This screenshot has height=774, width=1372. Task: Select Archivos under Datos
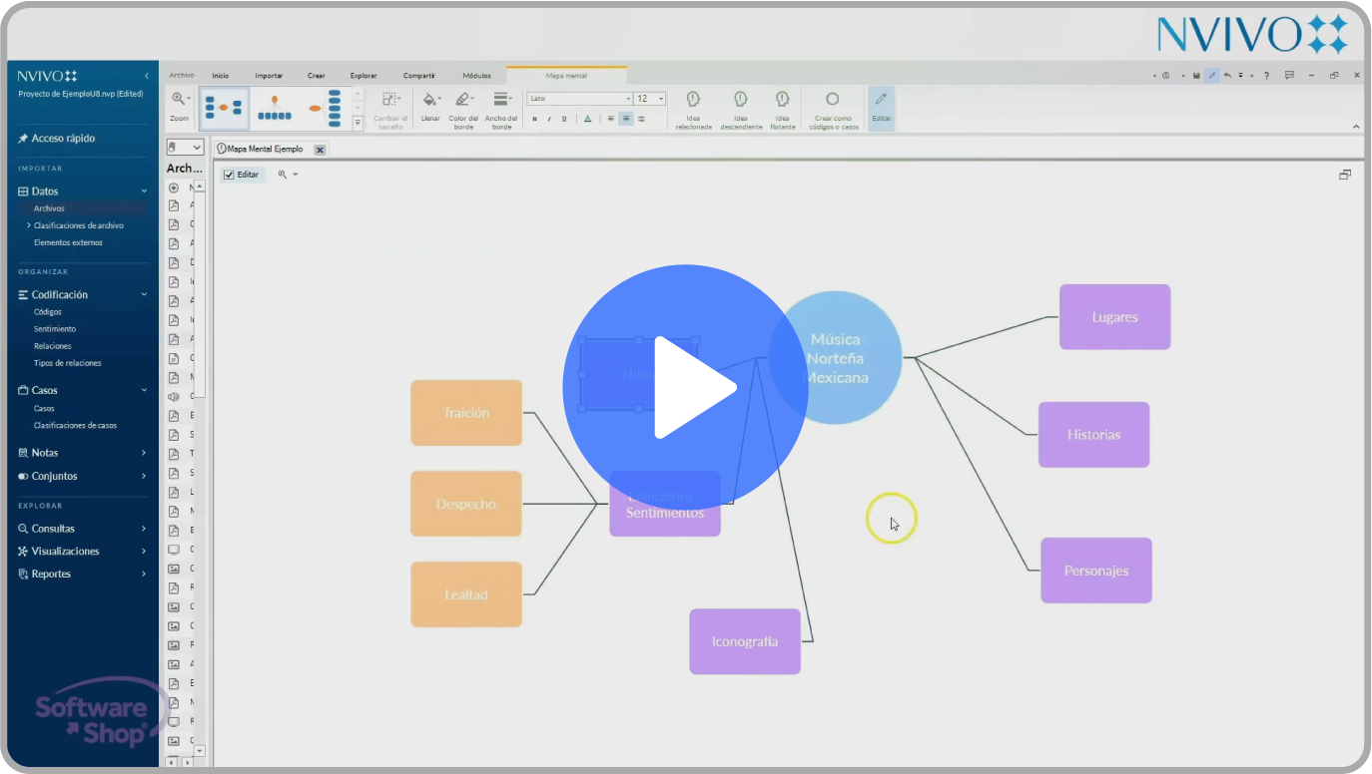pyautogui.click(x=49, y=208)
